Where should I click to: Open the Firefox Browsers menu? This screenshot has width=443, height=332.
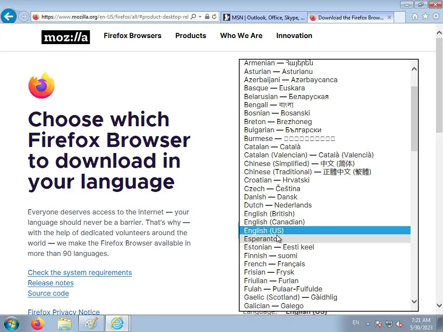point(132,35)
